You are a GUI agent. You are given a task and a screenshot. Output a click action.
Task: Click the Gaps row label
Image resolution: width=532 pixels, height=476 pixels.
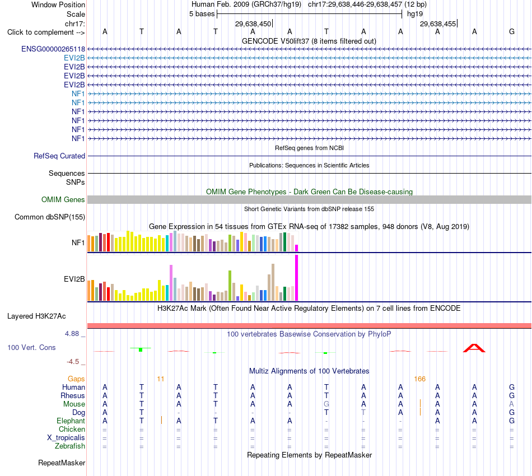[x=76, y=379]
